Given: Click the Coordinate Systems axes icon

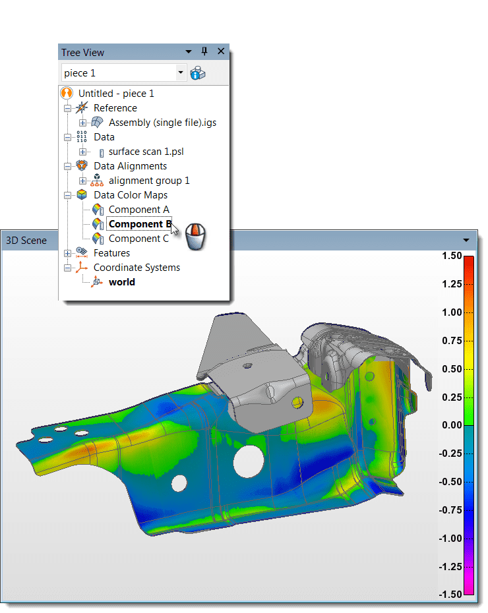Looking at the screenshot, I should pos(82,268).
